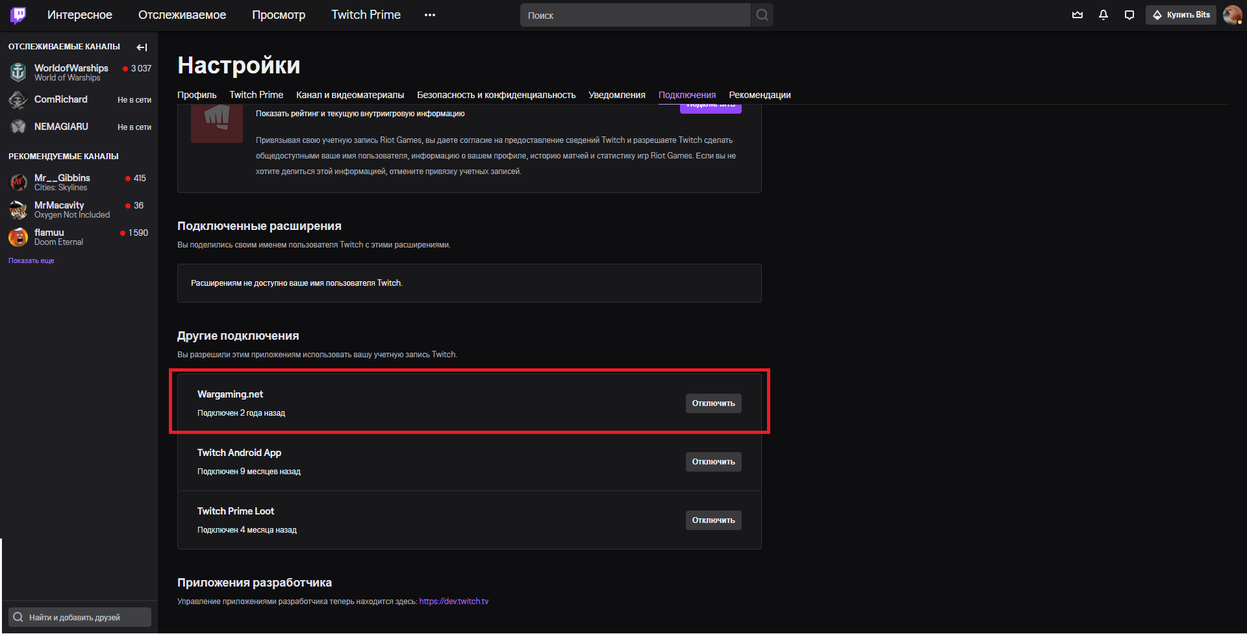Select the Подключения tab
Image resolution: width=1247 pixels, height=634 pixels.
(687, 95)
